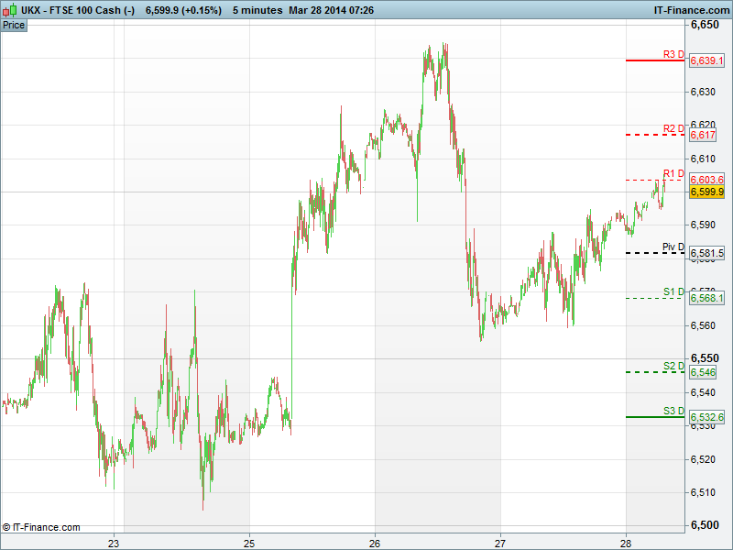Click the IT-Finance.com link at top right
Screen dimensions: 733x550
tap(690, 9)
